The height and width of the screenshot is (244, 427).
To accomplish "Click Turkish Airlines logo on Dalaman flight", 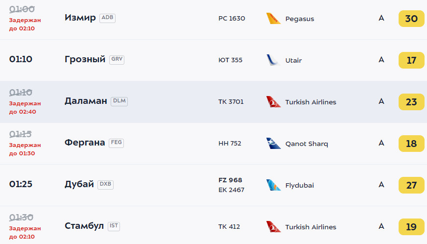I will [x=273, y=102].
